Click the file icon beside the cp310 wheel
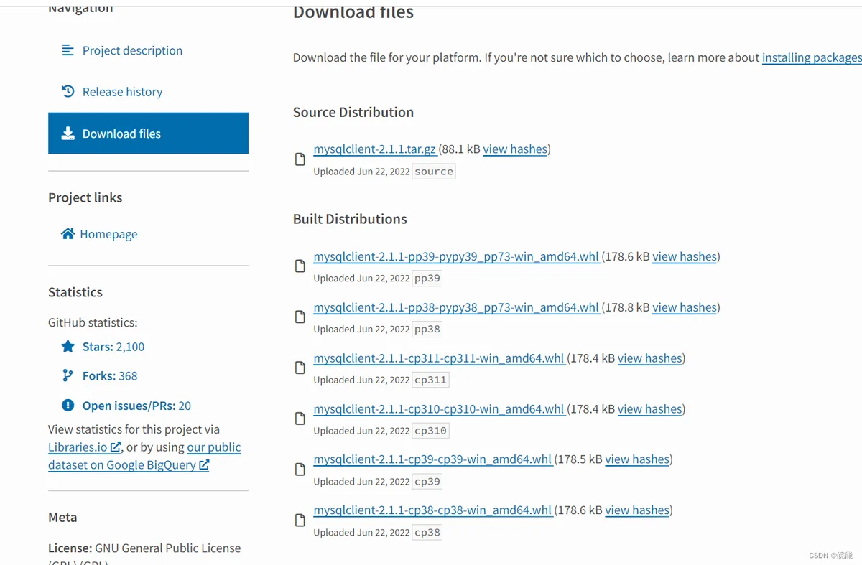 300,419
